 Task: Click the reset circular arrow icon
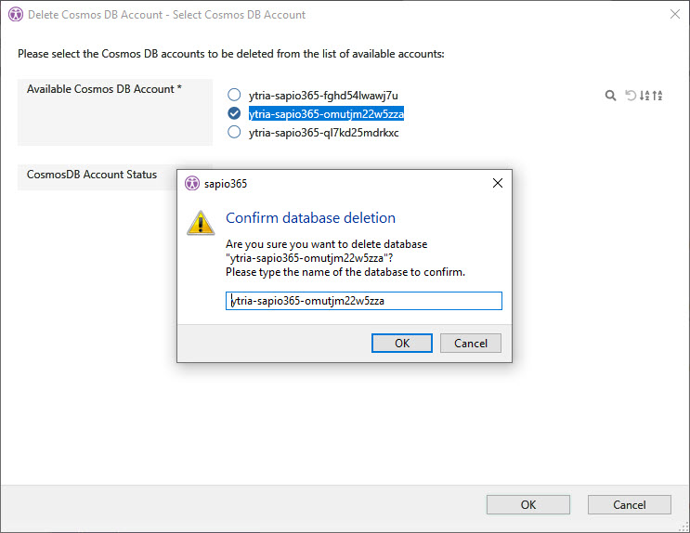click(631, 96)
